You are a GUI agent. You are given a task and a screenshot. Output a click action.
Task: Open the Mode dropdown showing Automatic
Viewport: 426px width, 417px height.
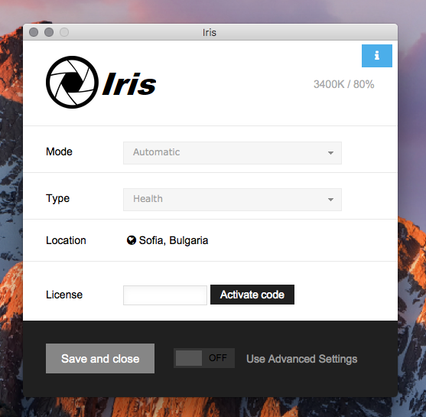click(x=233, y=153)
